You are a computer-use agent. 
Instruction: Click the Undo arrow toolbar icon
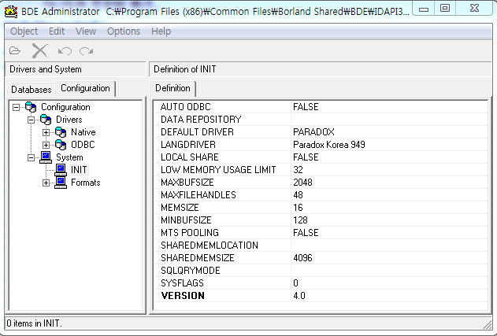65,51
